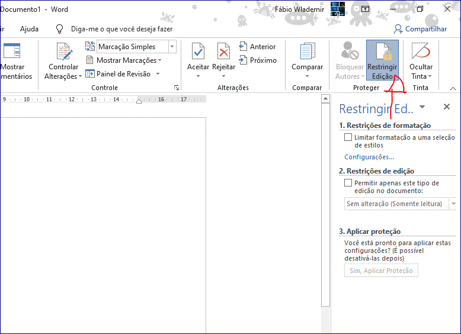461x334 pixels.
Task: Collapse the ribbon with the chevron
Action: point(453,88)
